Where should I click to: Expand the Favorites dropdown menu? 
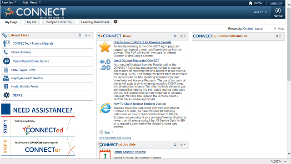pyautogui.click(x=9, y=2)
